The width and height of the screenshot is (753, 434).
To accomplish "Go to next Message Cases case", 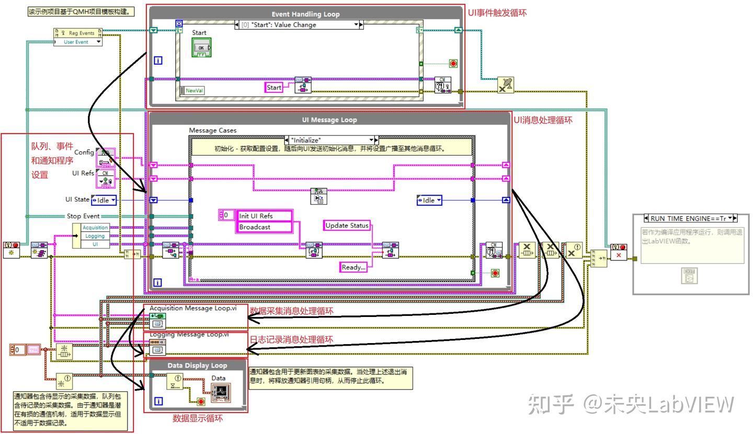I will click(x=376, y=140).
